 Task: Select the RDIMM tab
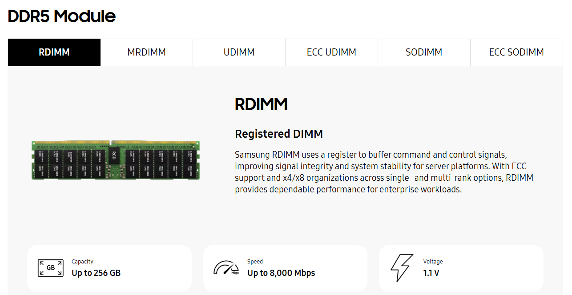click(54, 52)
